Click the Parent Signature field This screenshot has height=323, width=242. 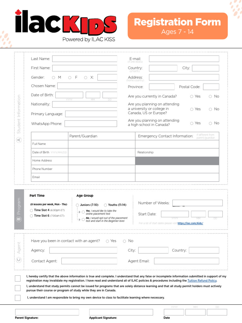coord(47,312)
